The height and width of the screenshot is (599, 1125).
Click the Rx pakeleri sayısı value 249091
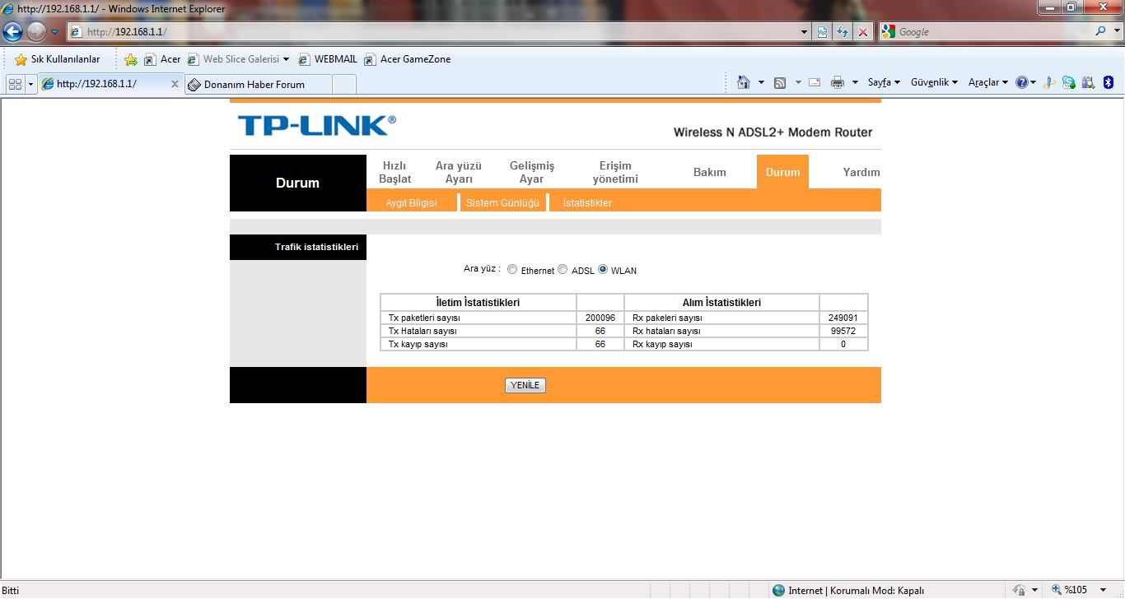point(843,318)
